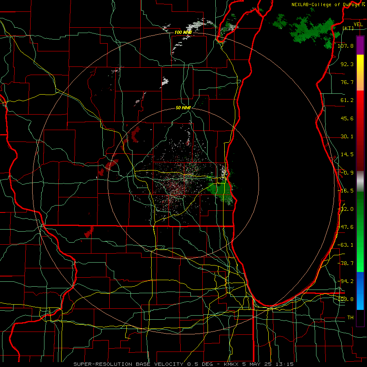The image size is (367, 367).
Task: Select the -32.0 velocity scale value
Action: 345,209
